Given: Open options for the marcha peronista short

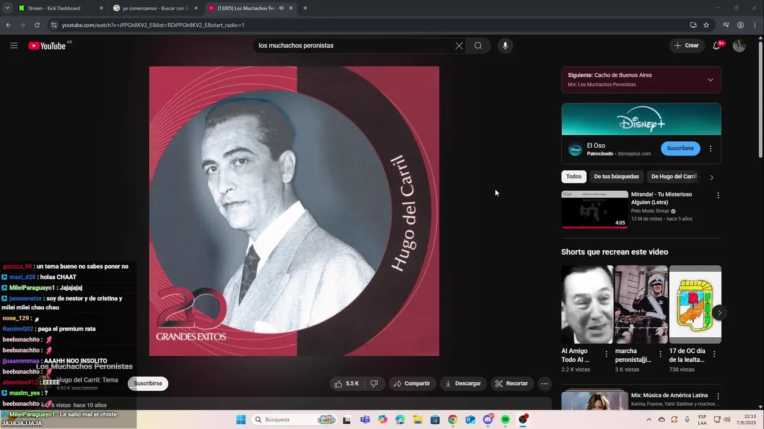Looking at the screenshot, I should pos(660,354).
